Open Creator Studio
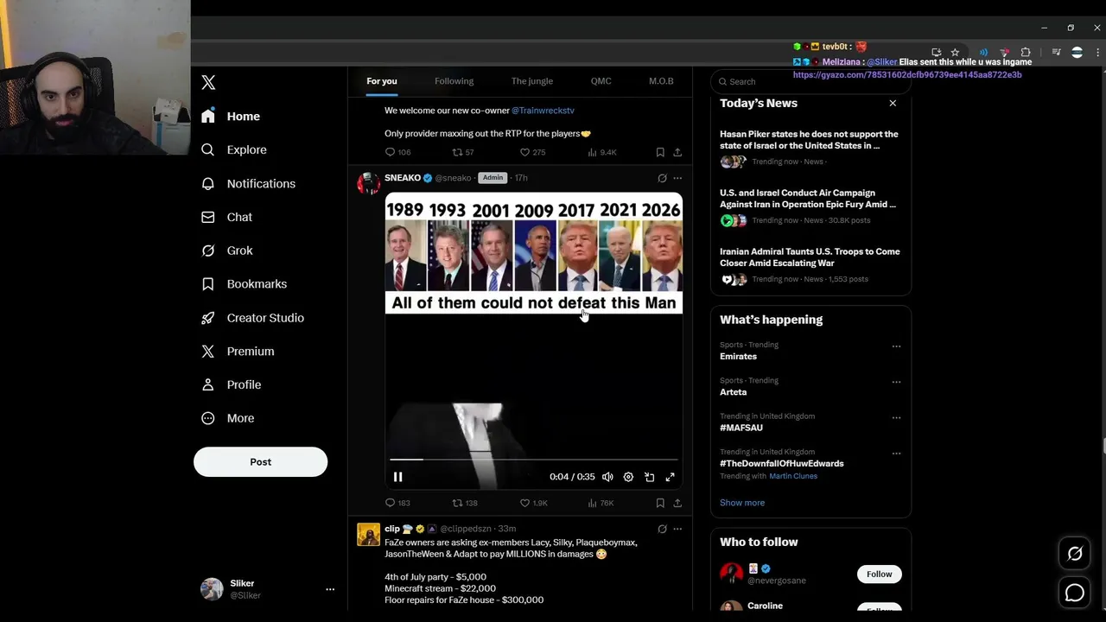1106x622 pixels. tap(253, 318)
